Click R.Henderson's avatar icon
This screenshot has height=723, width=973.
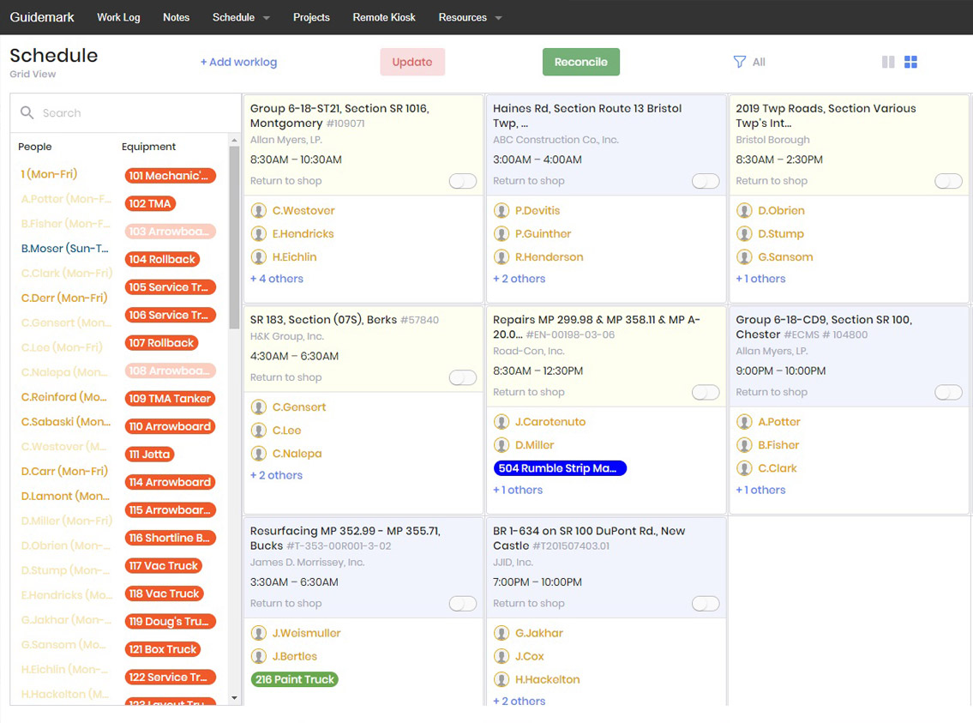(x=501, y=257)
